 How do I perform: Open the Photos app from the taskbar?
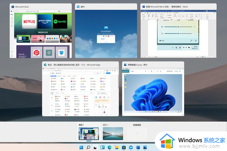point(145,147)
